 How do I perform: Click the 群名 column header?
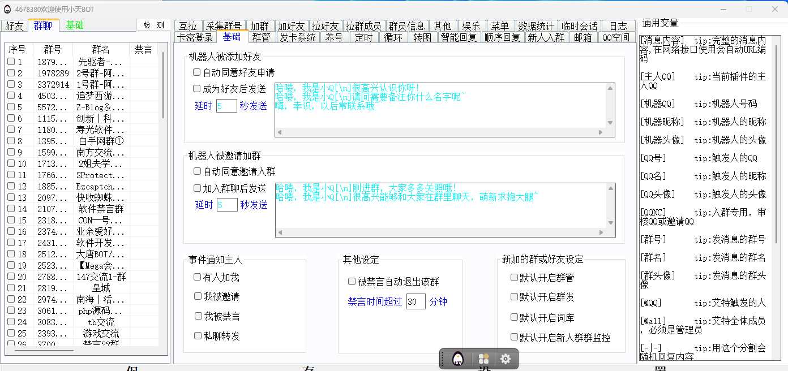tap(101, 50)
